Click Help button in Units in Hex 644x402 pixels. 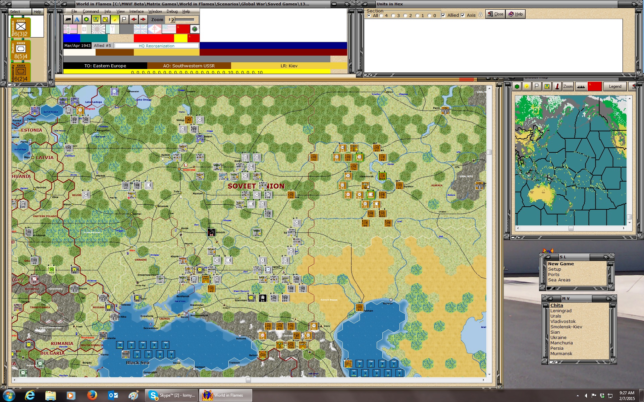[515, 14]
